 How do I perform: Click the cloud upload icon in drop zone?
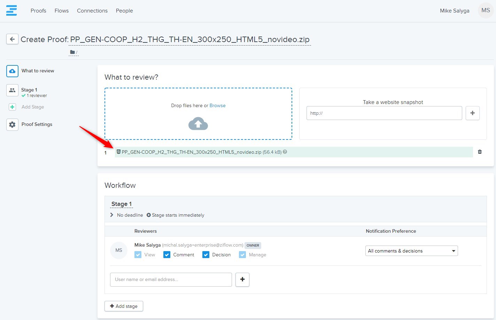198,124
